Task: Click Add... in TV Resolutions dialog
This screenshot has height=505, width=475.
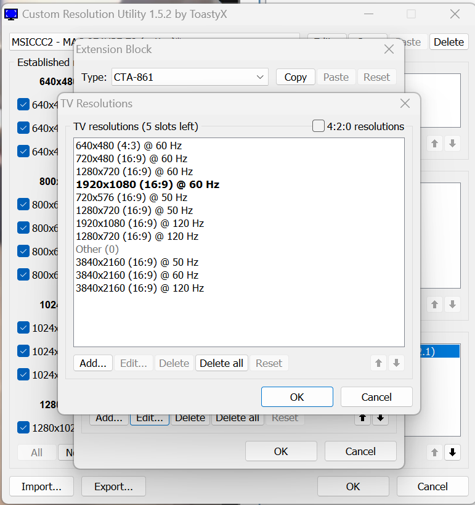Action: click(93, 363)
